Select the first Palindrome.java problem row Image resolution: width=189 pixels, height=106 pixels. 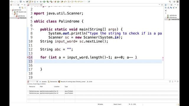[103, 91]
